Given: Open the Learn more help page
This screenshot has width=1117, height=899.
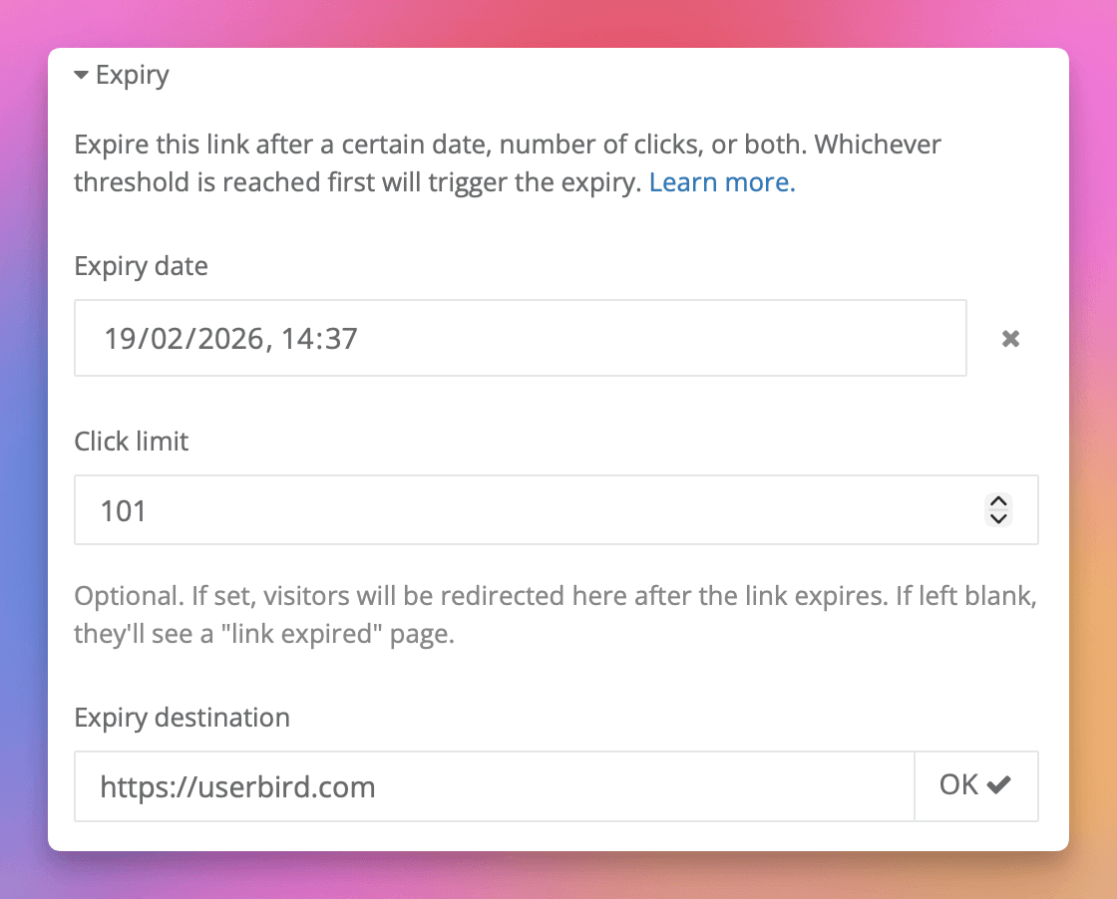Looking at the screenshot, I should point(721,181).
